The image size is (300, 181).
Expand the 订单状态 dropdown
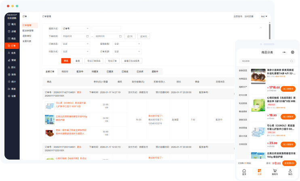point(76,44)
